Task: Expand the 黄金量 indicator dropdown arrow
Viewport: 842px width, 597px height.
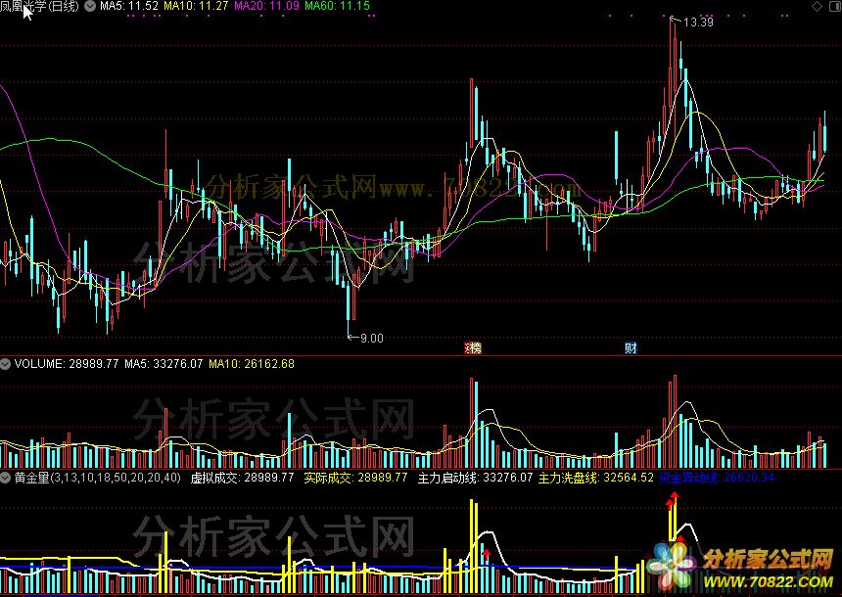Action: coord(5,478)
